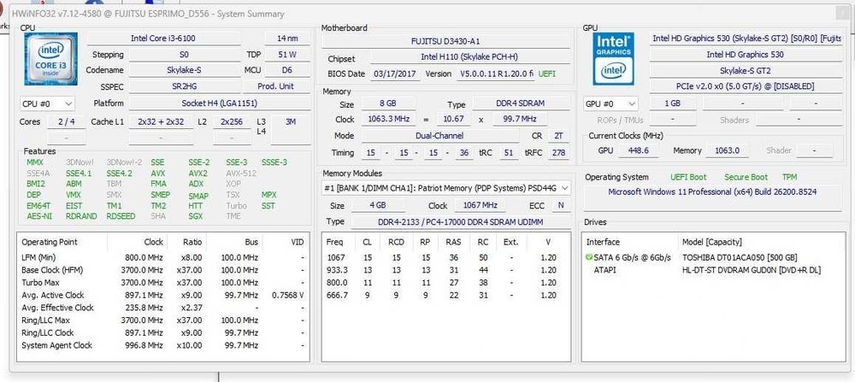Click the 'AVX2' feature label
Viewport: 855px width, 382px height.
[198, 173]
